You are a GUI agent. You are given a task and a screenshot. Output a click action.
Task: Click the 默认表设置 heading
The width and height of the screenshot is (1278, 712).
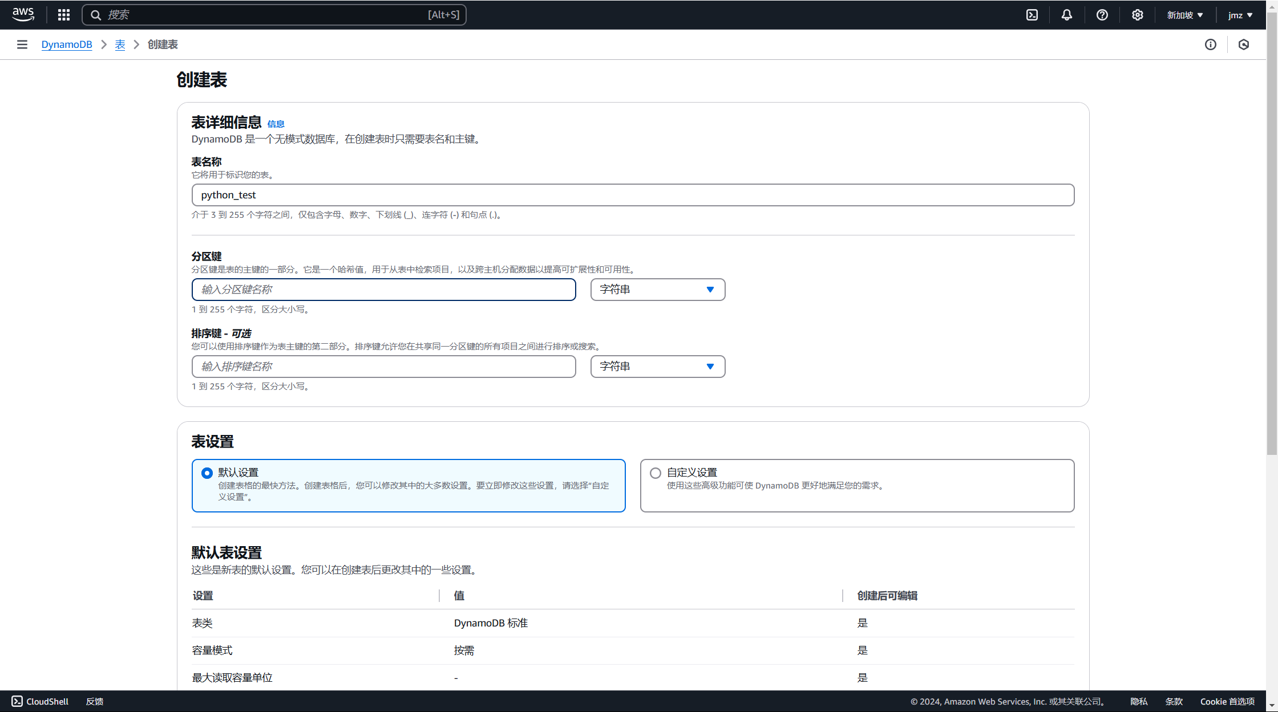227,552
